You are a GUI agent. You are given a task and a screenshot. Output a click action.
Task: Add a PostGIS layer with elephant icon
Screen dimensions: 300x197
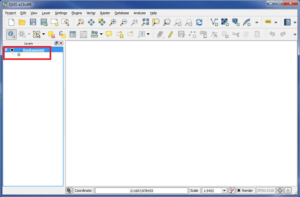pyautogui.click(x=236, y=22)
